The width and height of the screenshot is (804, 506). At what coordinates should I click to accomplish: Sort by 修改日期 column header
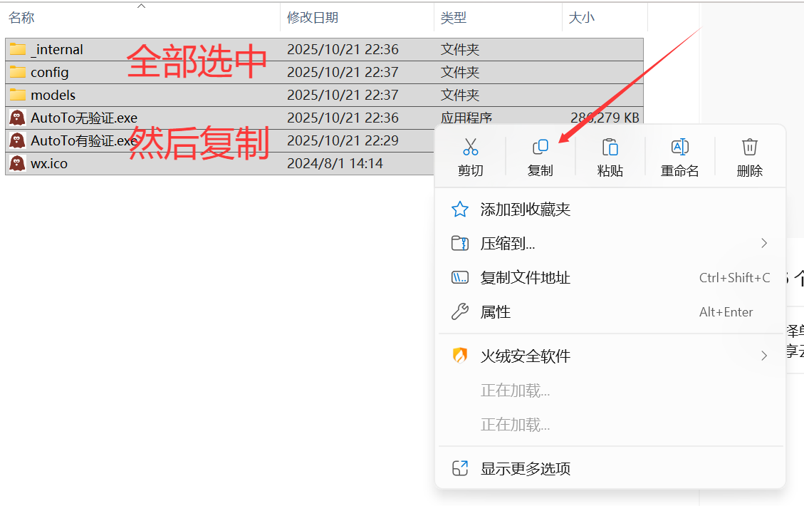(x=313, y=18)
